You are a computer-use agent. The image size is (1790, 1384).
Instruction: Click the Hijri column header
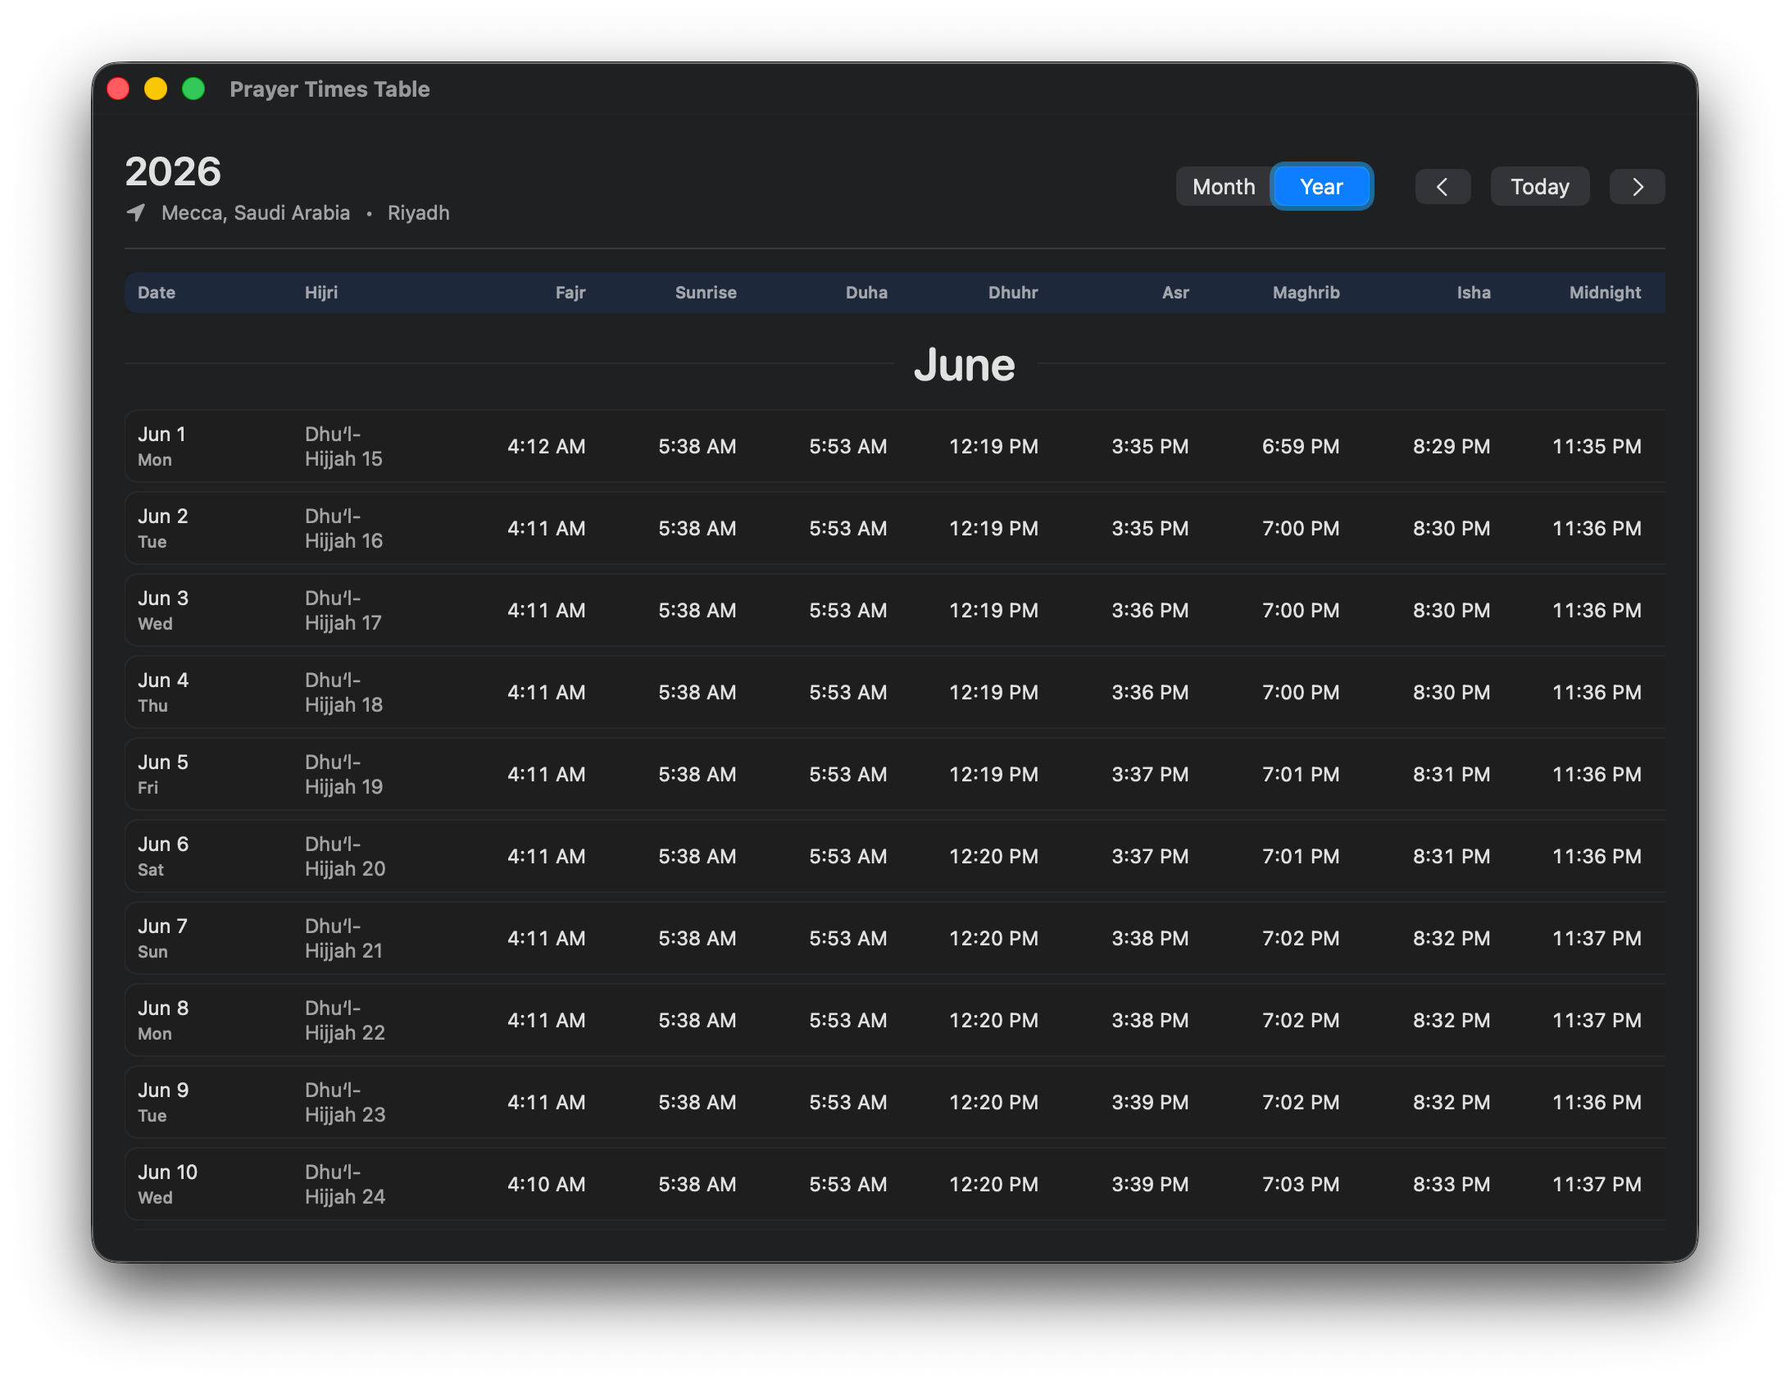pyautogui.click(x=321, y=293)
